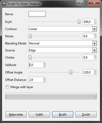The width and height of the screenshot is (102, 123).
Task: Increase Offset Distance with up arrow
Action: [45, 78]
